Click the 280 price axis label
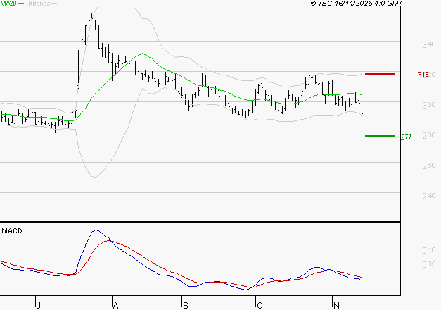 (x=429, y=135)
